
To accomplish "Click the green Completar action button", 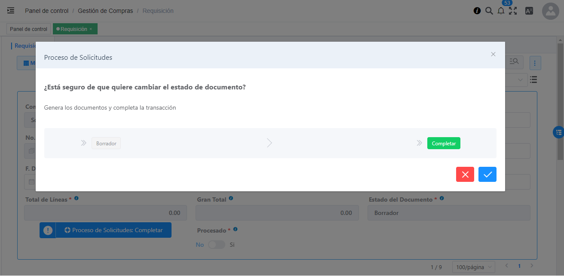I will click(443, 144).
